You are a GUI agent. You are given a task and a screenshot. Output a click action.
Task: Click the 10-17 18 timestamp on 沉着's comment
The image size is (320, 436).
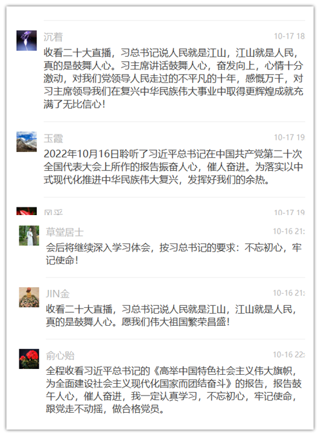tap(289, 36)
